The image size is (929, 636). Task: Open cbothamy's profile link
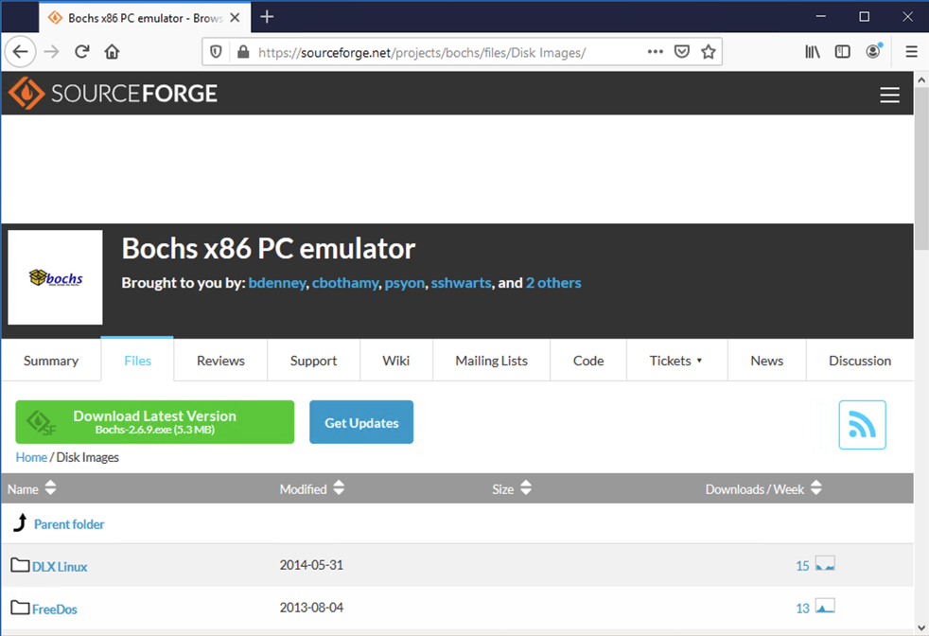click(x=344, y=283)
